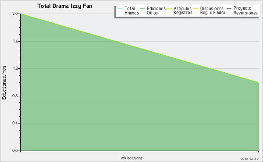Click the purple Otros color line

(x=142, y=13)
